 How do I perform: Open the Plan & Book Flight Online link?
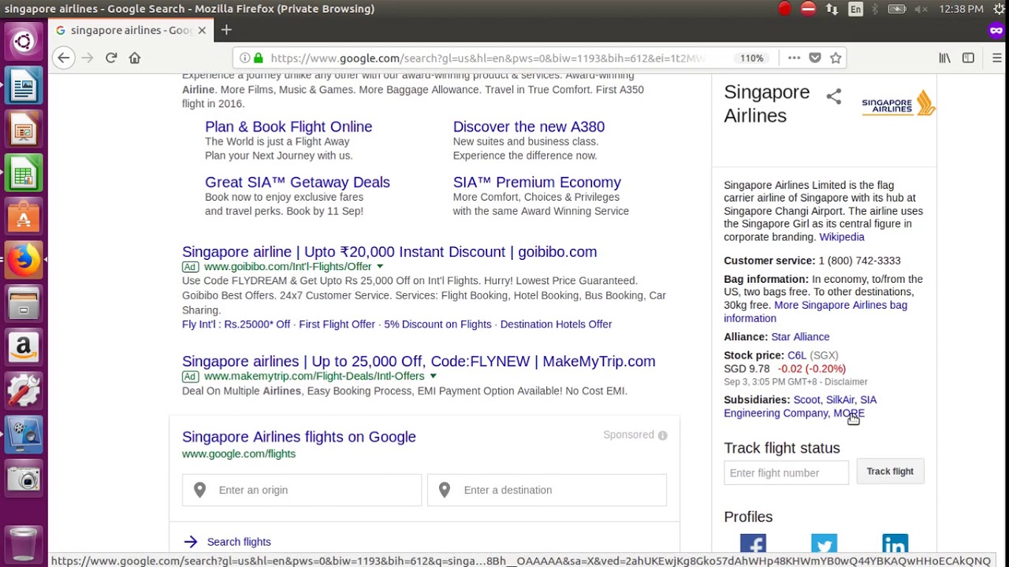[x=288, y=127]
